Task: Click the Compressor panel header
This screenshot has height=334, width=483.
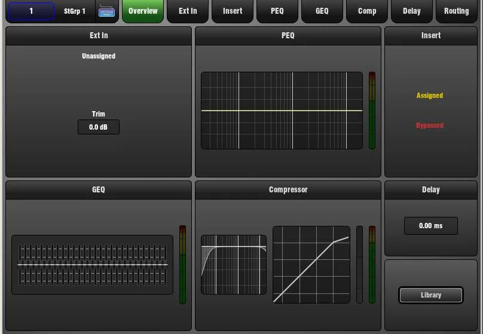Action: click(x=288, y=190)
